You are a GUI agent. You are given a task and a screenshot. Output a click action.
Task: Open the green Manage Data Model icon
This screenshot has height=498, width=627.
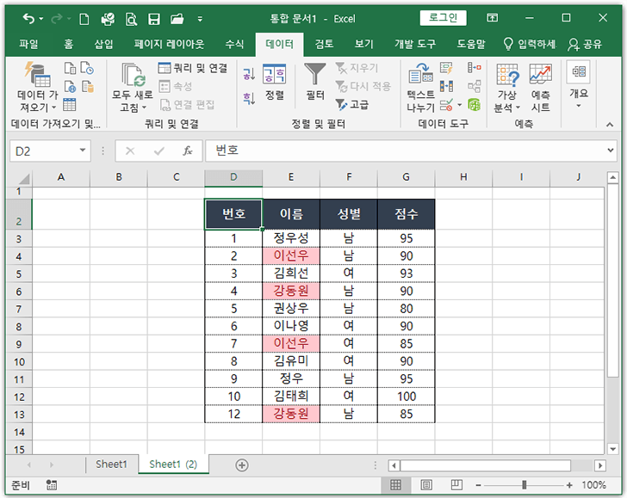(475, 105)
